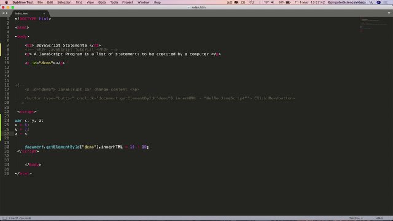Open the Tab Size selector
The height and width of the screenshot is (221, 393).
pyautogui.click(x=356, y=219)
